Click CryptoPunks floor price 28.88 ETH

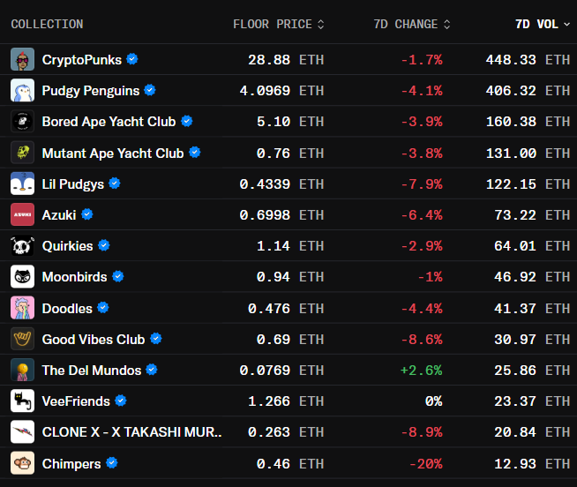tap(286, 60)
